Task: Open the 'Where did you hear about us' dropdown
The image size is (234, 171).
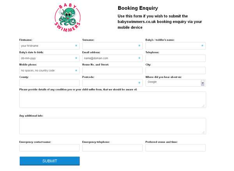Action: [x=175, y=83]
